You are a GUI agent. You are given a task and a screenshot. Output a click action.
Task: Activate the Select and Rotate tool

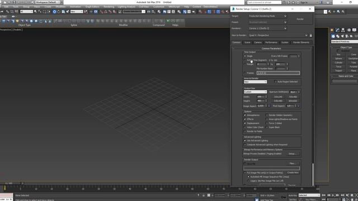point(59,11)
